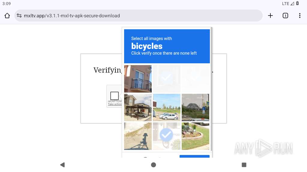Select the balcony building image tile

point(138,79)
